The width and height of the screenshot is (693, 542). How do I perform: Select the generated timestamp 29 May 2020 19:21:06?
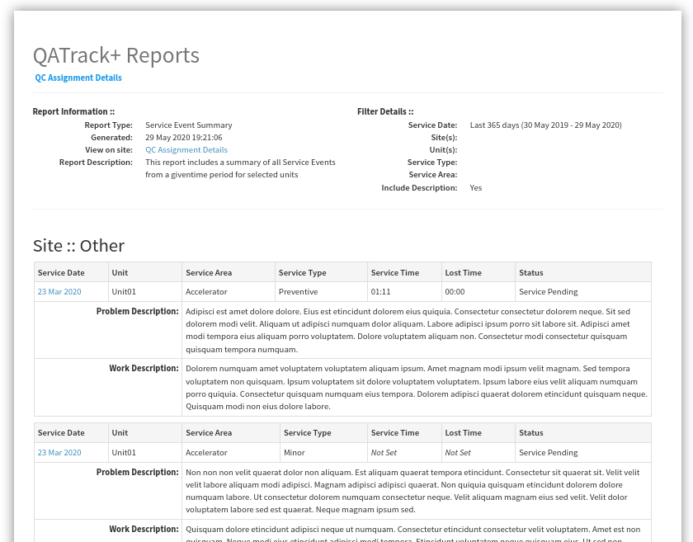(x=184, y=138)
